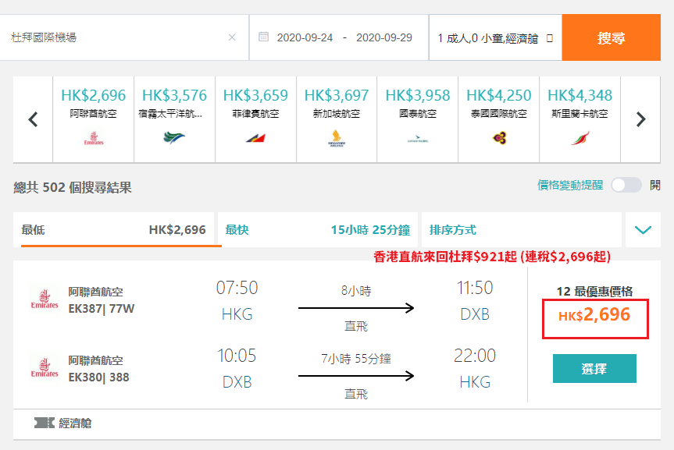Click the orange 搜尋 search button

[x=611, y=37]
